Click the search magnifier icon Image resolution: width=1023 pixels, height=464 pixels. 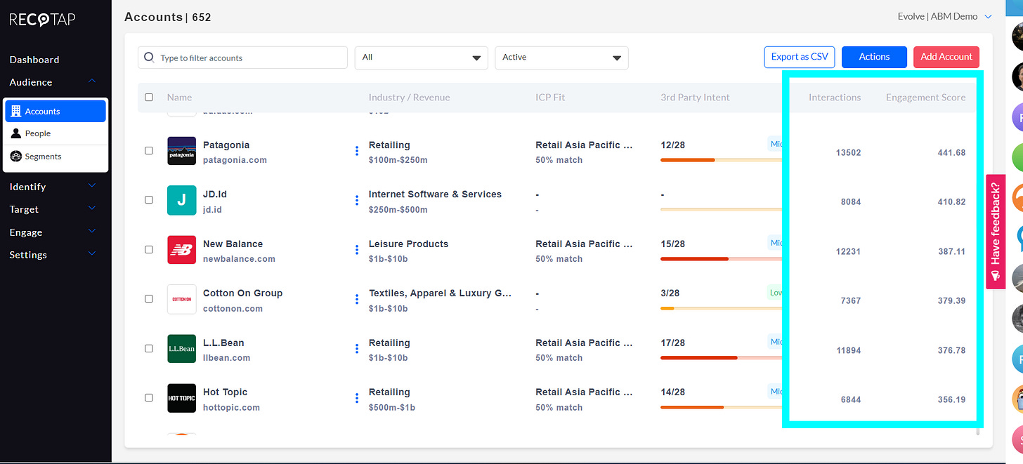point(149,58)
